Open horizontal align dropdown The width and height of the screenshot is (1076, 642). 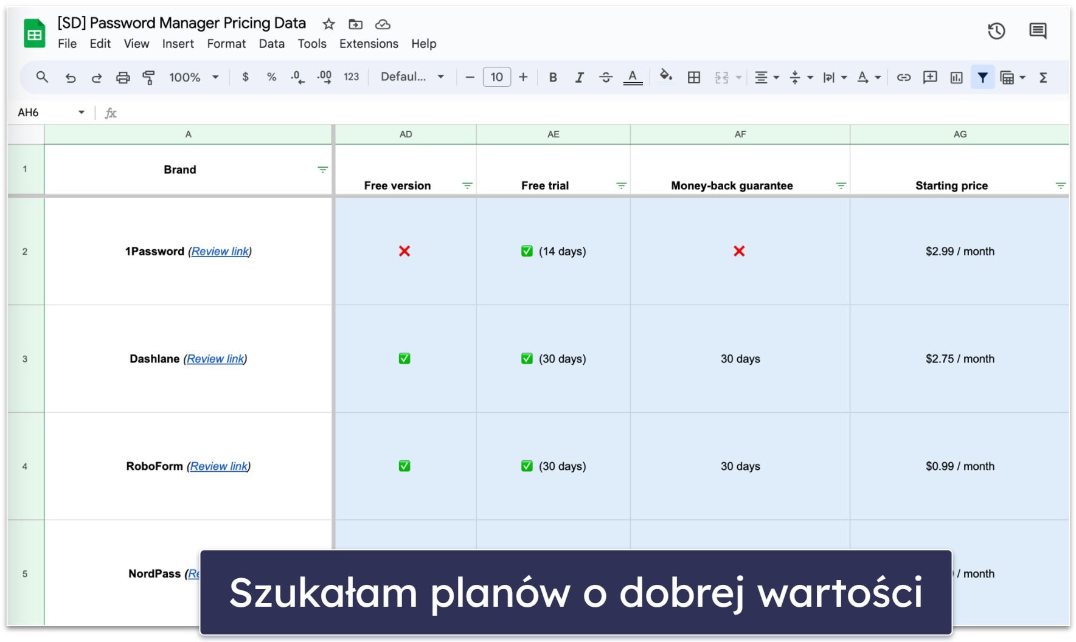766,77
